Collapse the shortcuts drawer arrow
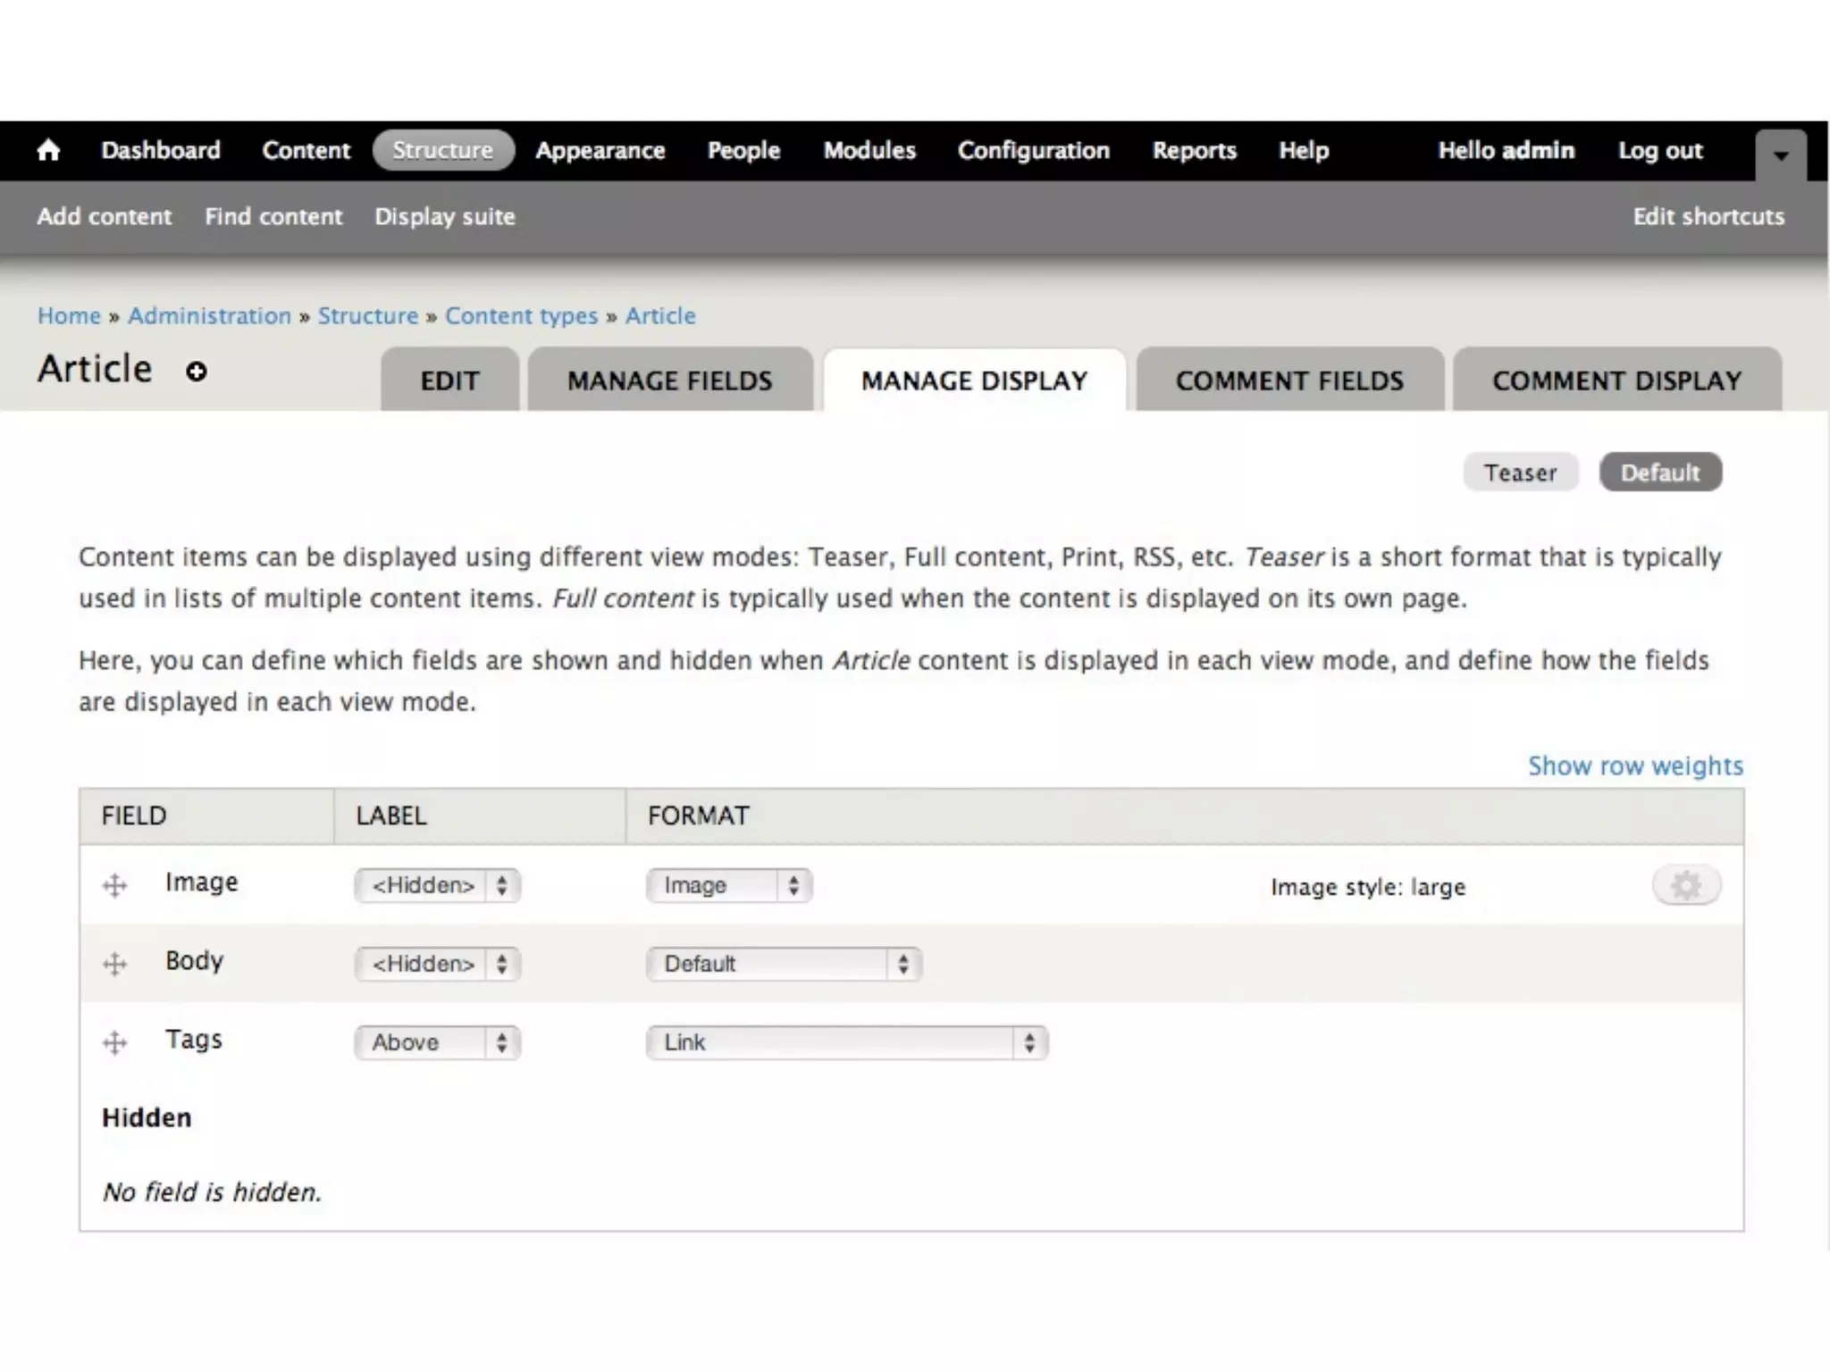The width and height of the screenshot is (1830, 1372). (1780, 155)
